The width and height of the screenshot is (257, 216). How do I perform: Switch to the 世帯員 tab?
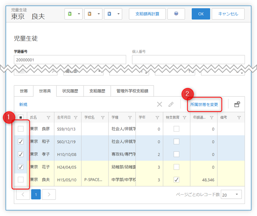45,91
